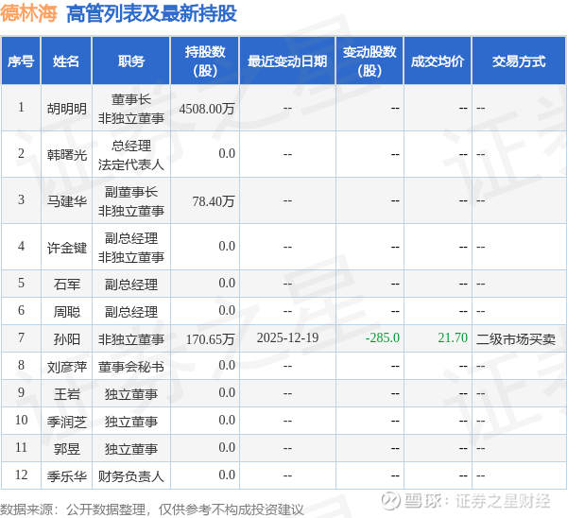Click 石军's 副总经理 position cell
The image size is (567, 518).
131,285
